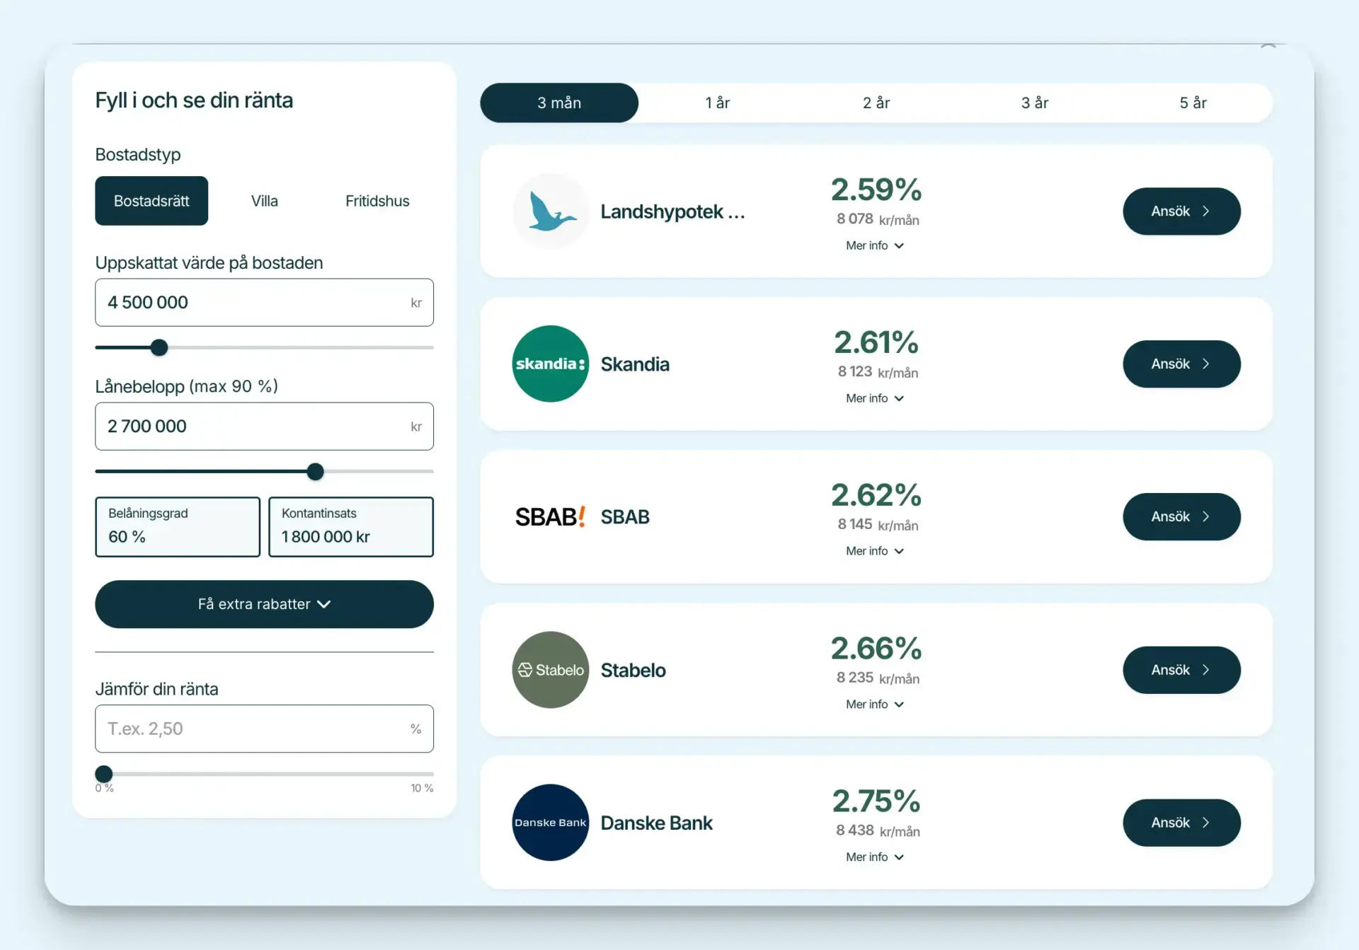
Task: Apply for the Danske Bank loan with Ansök
Action: pos(1182,823)
